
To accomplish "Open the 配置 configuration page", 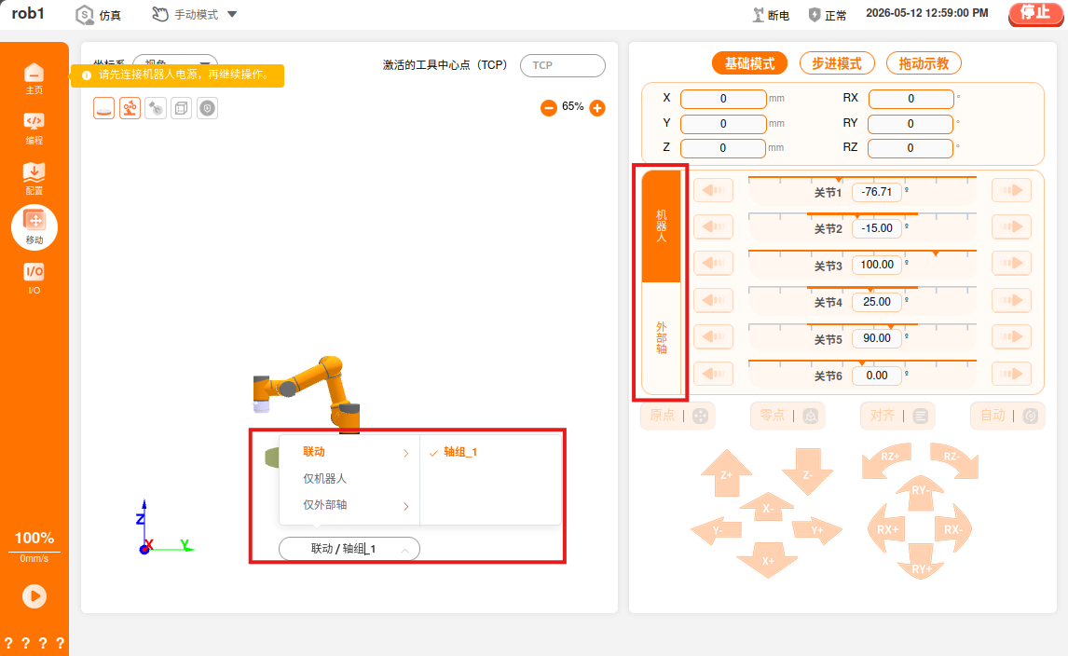I will point(34,179).
